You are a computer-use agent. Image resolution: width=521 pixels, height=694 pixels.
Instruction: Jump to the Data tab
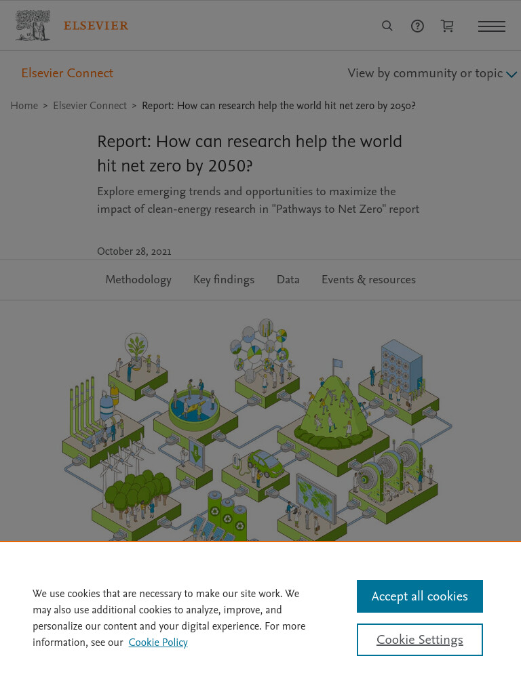[x=288, y=280]
